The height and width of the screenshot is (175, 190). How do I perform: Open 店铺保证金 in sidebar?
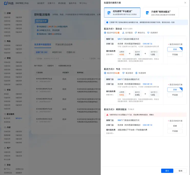pyautogui.click(x=19, y=169)
